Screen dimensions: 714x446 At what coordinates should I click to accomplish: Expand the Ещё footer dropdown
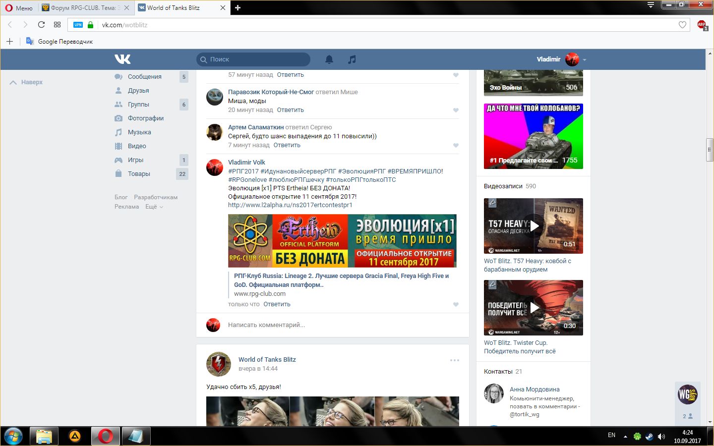(154, 207)
